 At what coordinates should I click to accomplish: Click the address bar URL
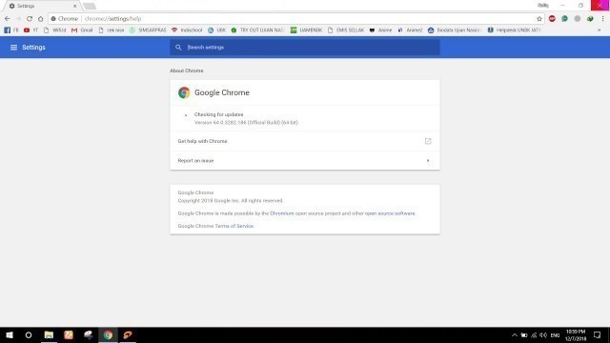tap(112, 19)
